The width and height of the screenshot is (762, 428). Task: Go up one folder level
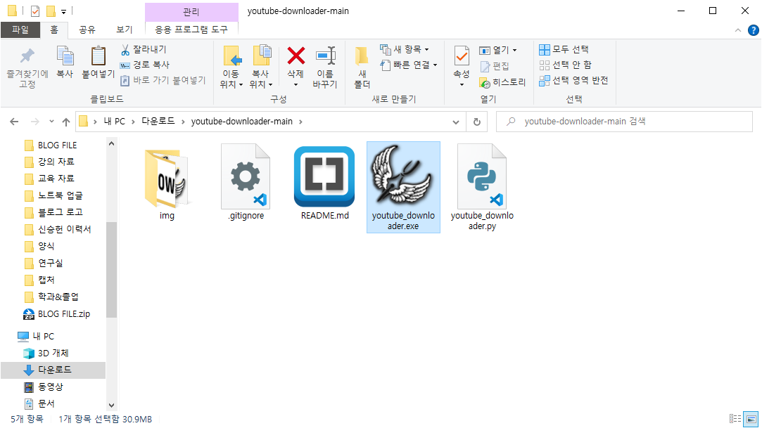click(66, 122)
